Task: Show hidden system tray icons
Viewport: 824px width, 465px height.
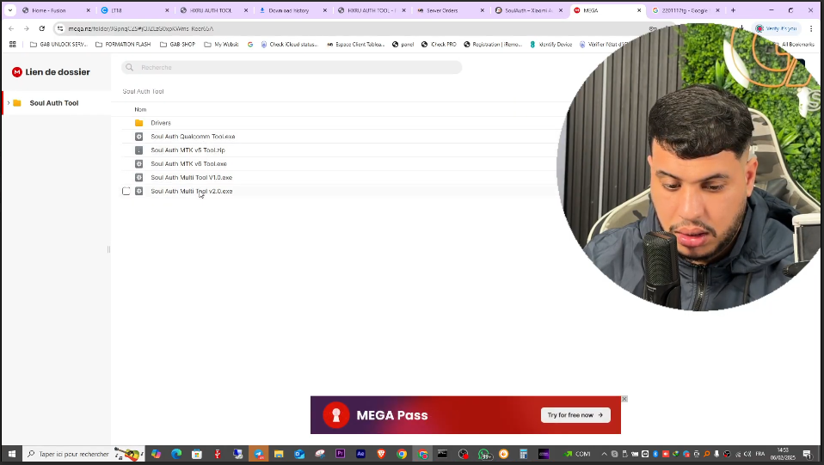Action: point(605,454)
